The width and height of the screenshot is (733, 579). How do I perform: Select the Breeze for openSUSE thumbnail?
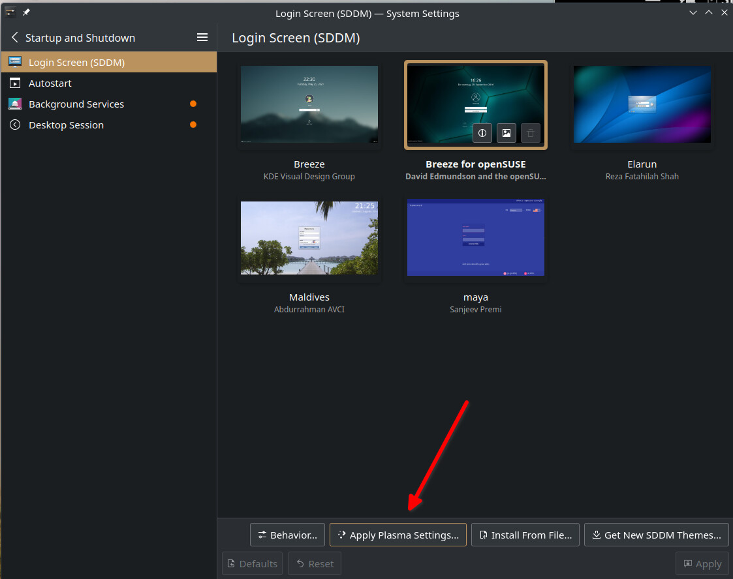pyautogui.click(x=475, y=104)
